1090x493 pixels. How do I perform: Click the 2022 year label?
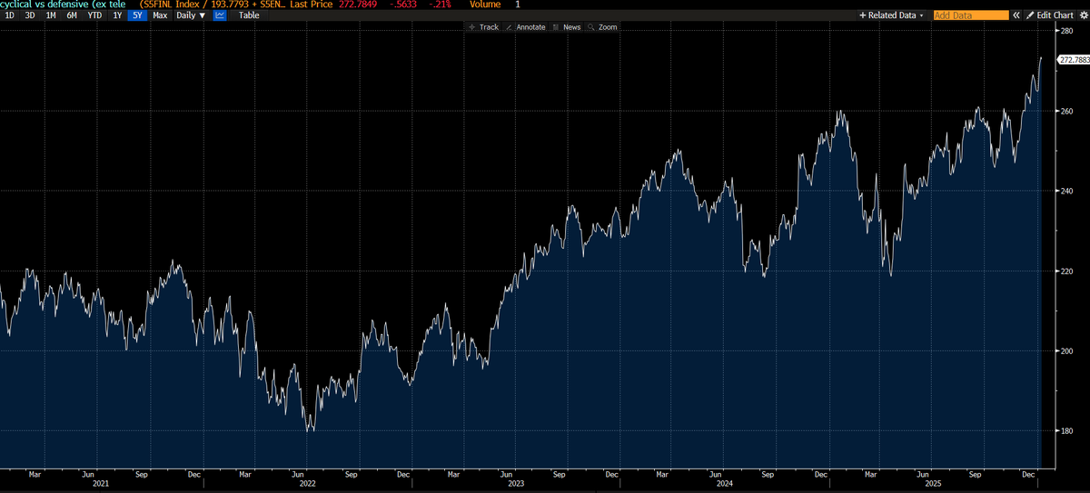(x=308, y=484)
